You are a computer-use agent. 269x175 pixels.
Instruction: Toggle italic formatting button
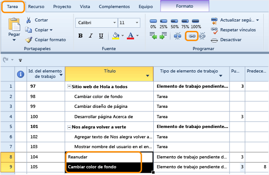pos(91,36)
